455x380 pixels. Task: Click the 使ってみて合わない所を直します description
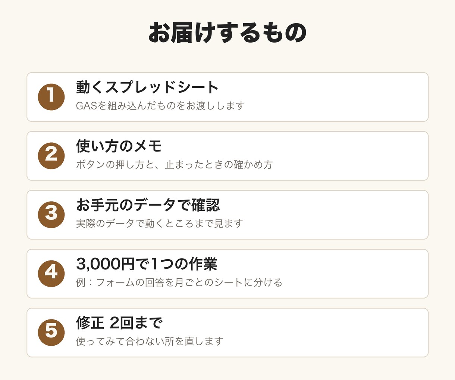(x=150, y=341)
